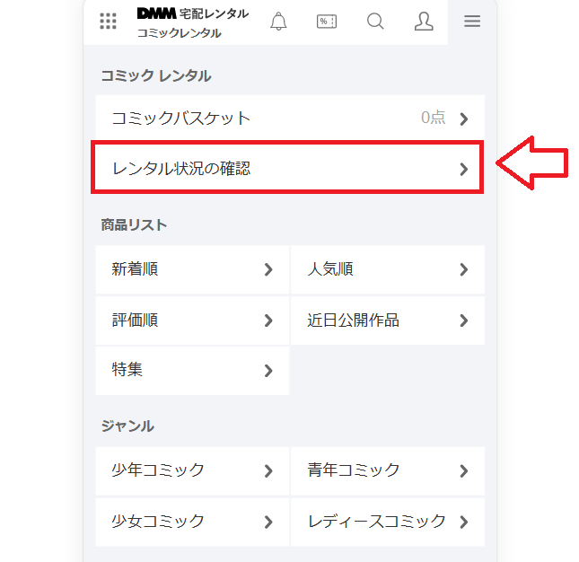
Task: Click chevron beside 少年コミック
Action: point(268,471)
